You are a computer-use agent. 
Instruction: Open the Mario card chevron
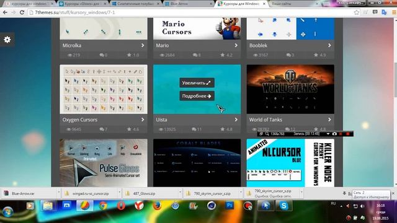(236, 45)
